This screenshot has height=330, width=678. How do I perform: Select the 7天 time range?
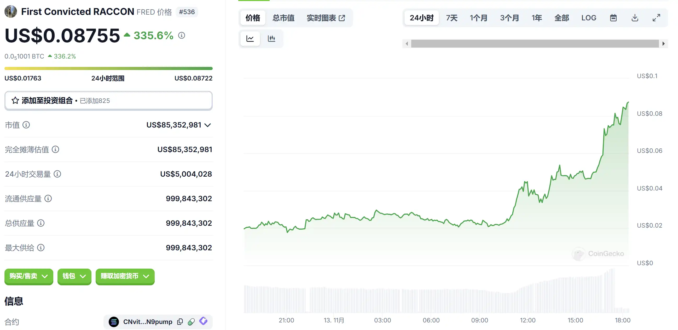click(x=452, y=18)
